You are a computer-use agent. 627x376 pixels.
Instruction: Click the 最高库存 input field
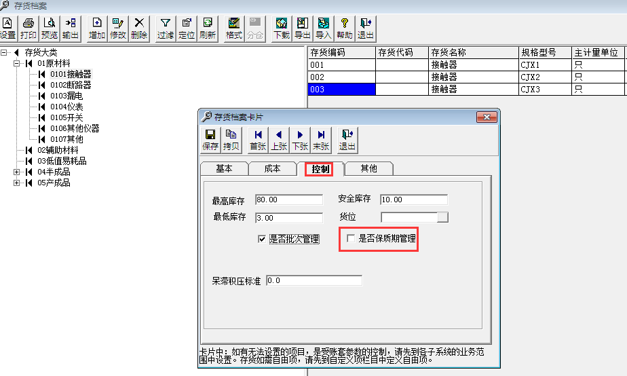point(288,200)
